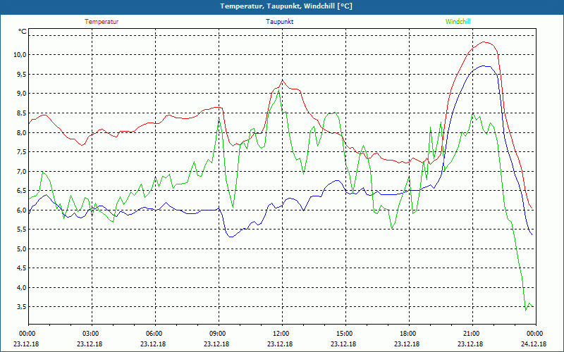
Task: Click the 6,5 y-axis value
Action: [21, 191]
